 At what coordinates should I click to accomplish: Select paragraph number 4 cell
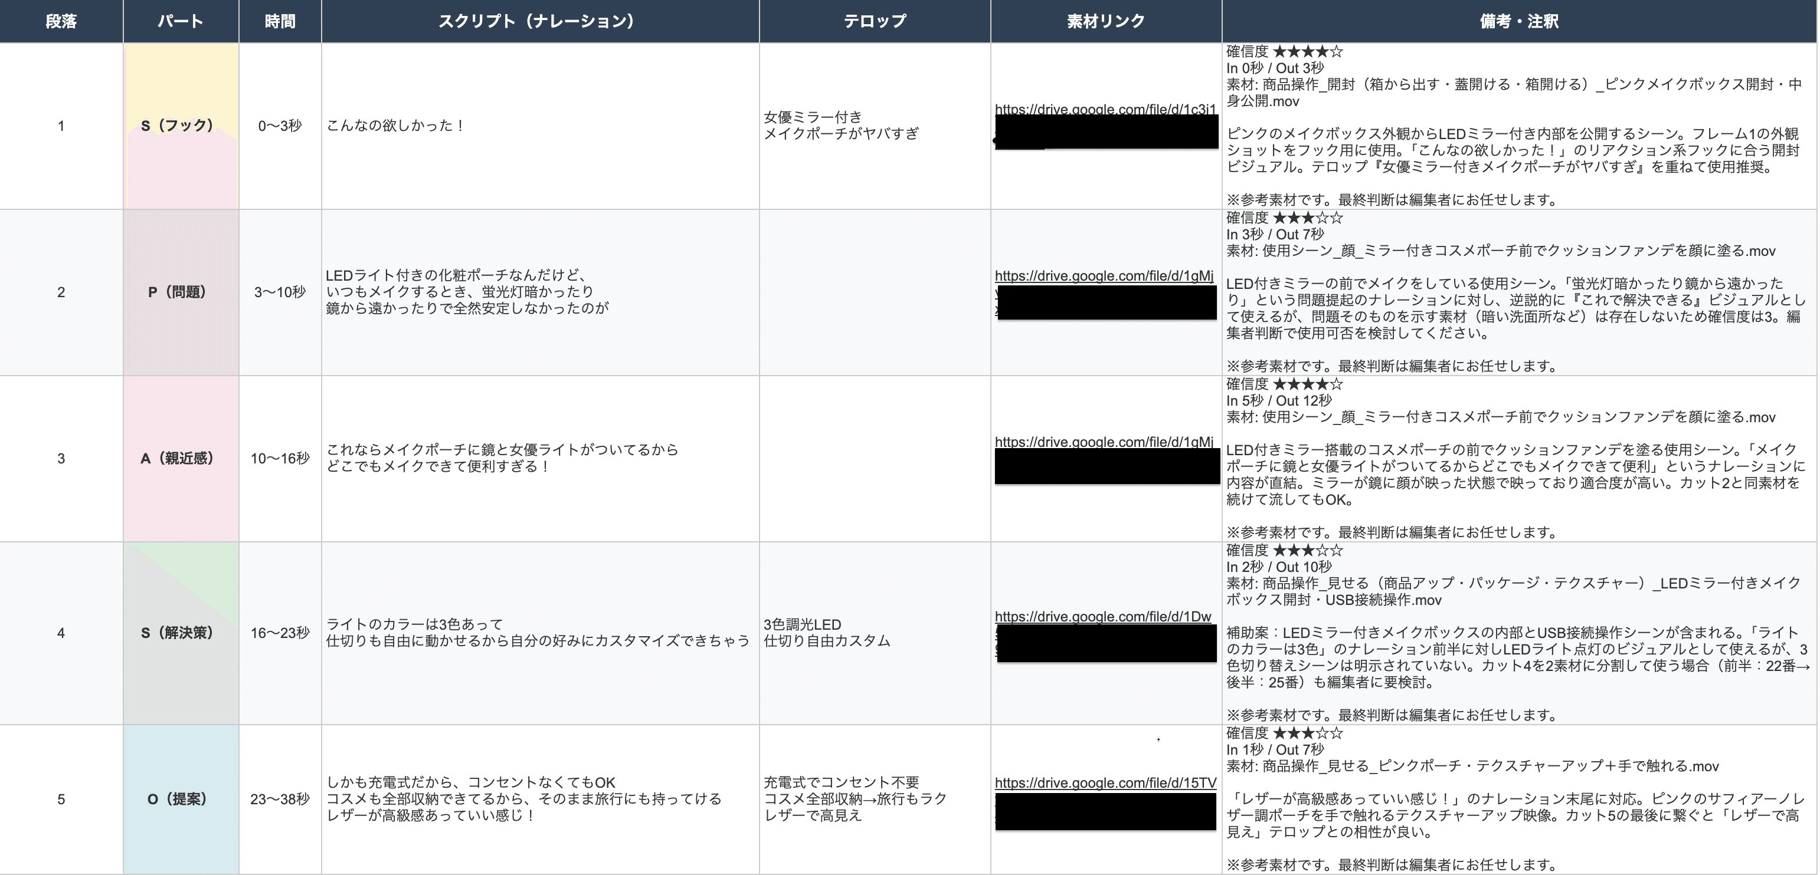(61, 633)
